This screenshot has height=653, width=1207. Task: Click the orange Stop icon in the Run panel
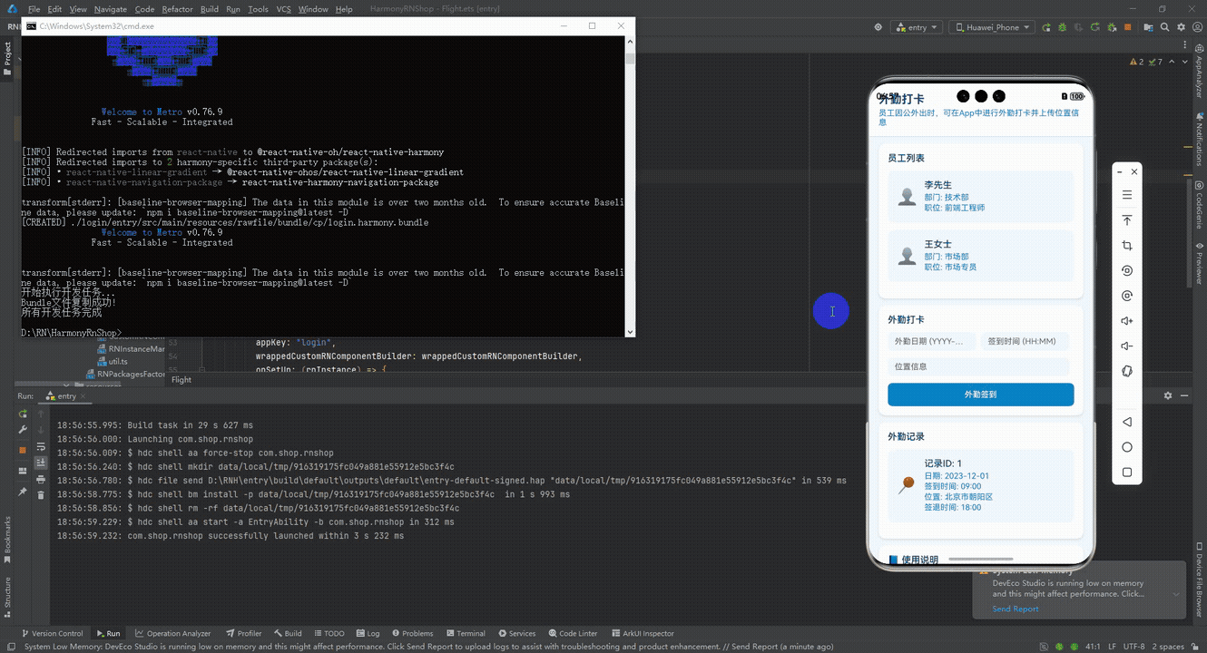[x=23, y=450]
